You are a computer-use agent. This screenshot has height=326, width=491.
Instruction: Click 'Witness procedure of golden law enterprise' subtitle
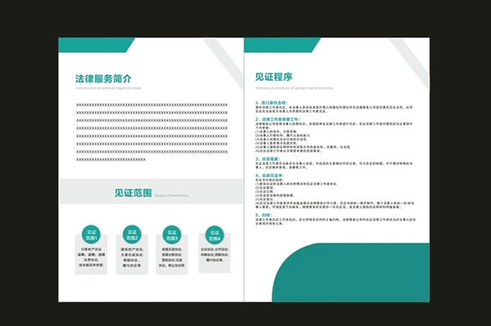tap(294, 88)
